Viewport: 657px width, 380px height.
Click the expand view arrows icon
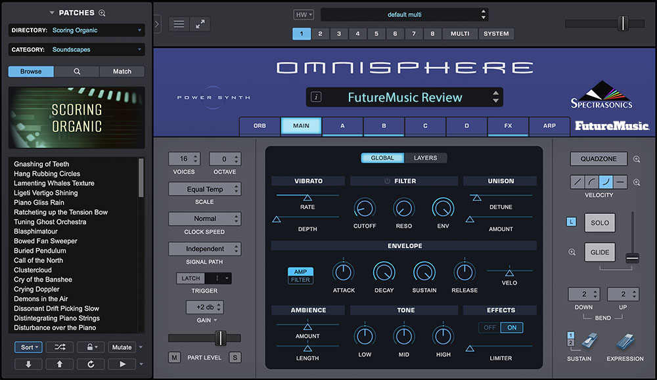(x=200, y=24)
